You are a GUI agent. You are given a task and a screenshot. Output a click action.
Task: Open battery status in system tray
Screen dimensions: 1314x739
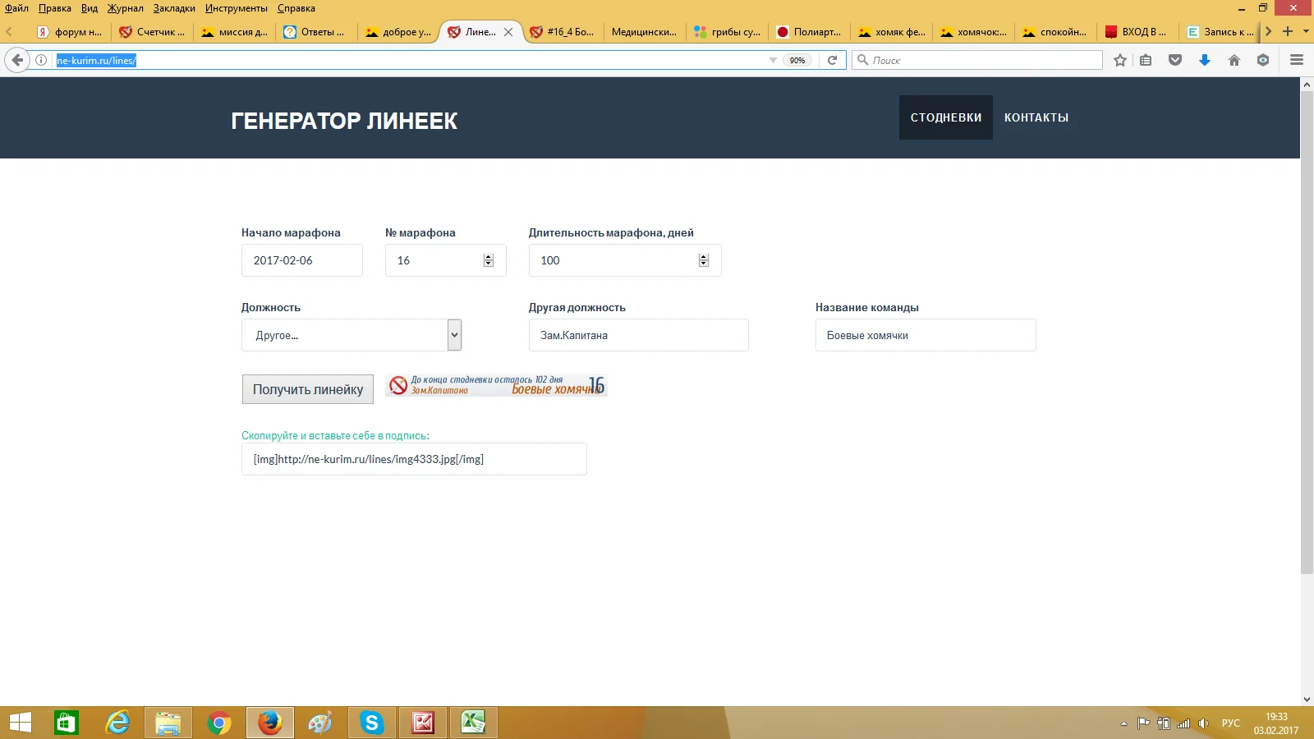coord(1164,723)
